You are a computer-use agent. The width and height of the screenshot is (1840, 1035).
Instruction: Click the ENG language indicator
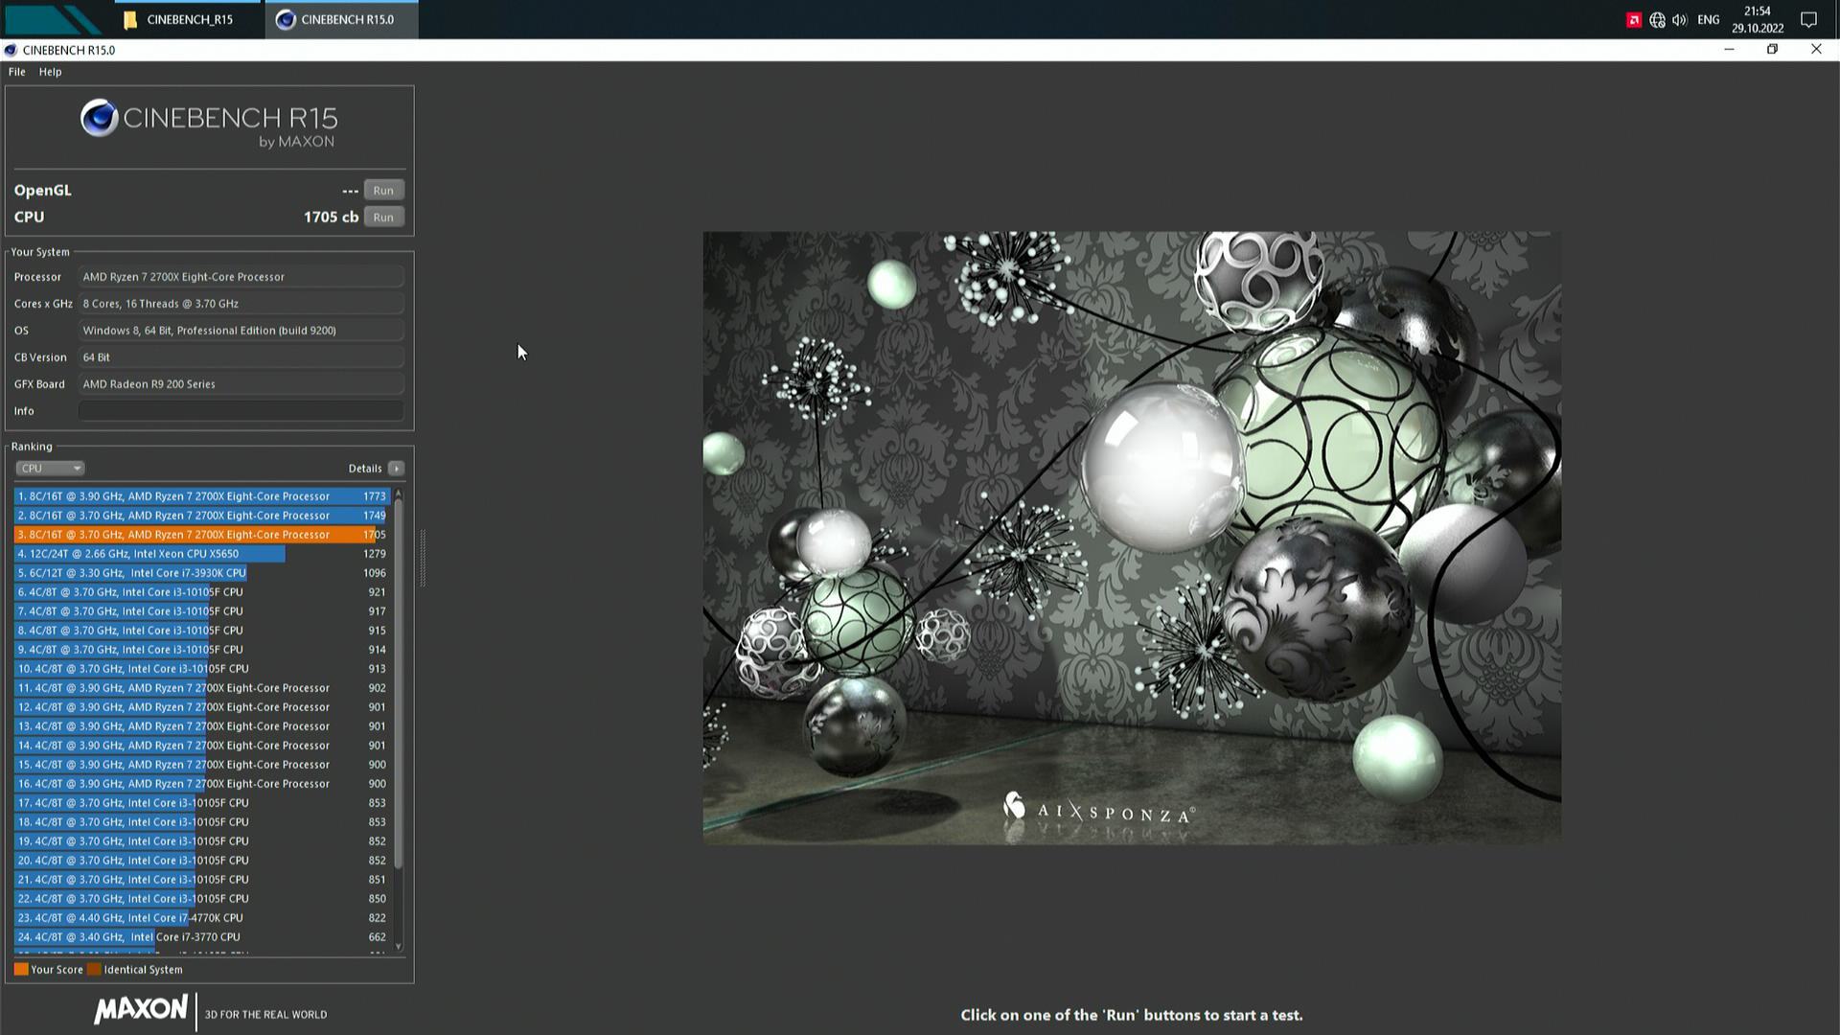click(1708, 20)
